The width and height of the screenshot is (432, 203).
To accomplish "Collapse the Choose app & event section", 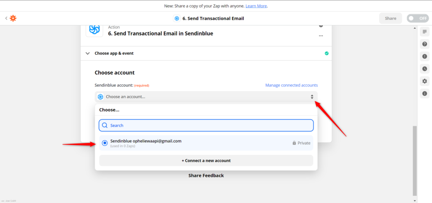I will (x=88, y=54).
